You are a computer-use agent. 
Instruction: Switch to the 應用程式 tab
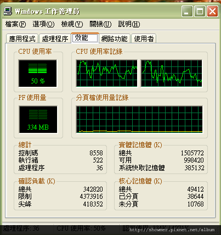22,38
